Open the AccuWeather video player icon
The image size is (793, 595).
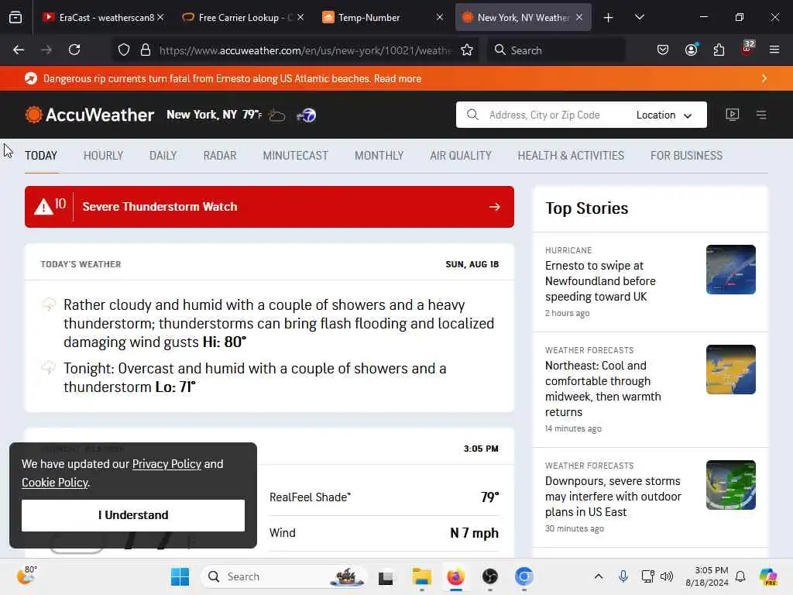point(733,115)
